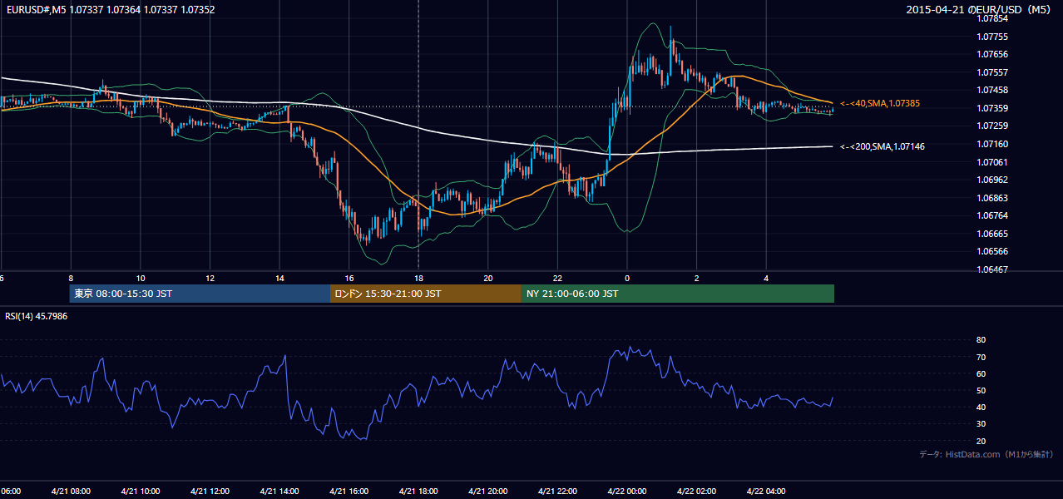
Task: Click the 4/21 10:00 time label
Action: point(141,492)
